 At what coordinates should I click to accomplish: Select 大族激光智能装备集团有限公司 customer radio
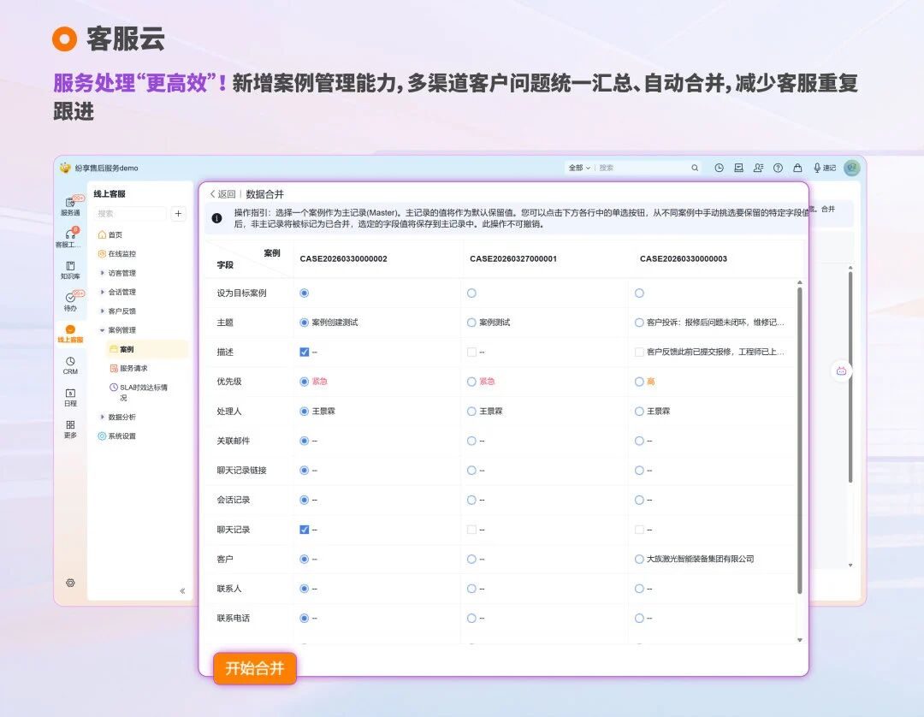639,559
